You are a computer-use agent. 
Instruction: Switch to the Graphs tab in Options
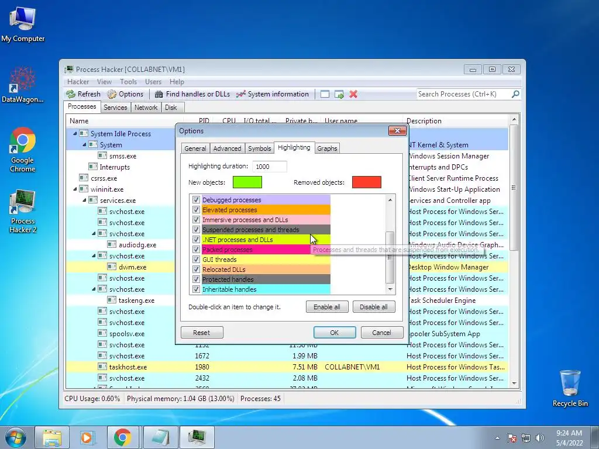[x=327, y=148]
